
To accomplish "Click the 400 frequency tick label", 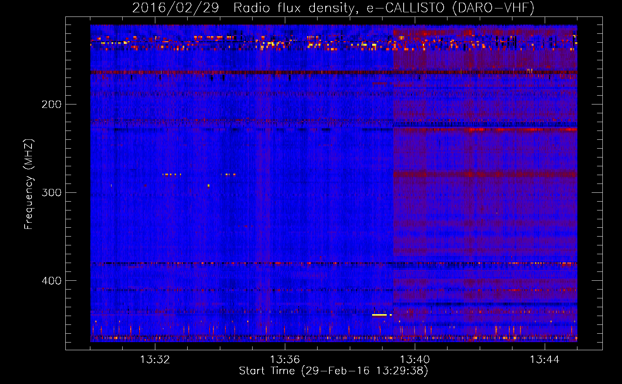I will pyautogui.click(x=52, y=281).
